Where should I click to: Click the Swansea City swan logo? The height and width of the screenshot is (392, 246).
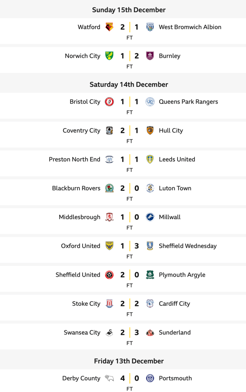109,333
